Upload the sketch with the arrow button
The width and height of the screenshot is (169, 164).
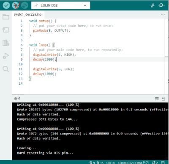click(x=16, y=5)
